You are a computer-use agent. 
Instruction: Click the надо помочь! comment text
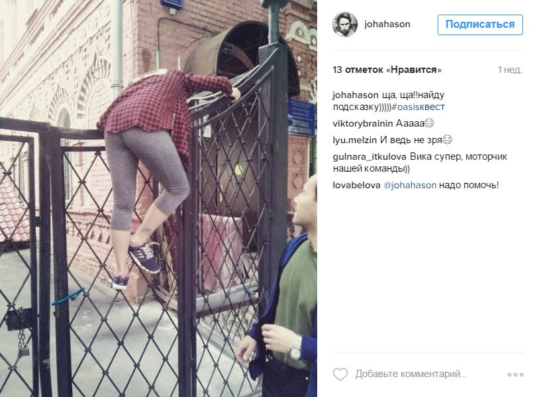[469, 185]
